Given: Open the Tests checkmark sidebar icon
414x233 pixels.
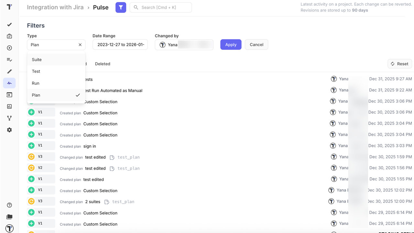Looking at the screenshot, I should [9, 25].
